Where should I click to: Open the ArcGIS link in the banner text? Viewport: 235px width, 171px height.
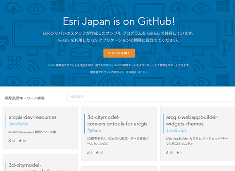pyautogui.click(x=51, y=65)
